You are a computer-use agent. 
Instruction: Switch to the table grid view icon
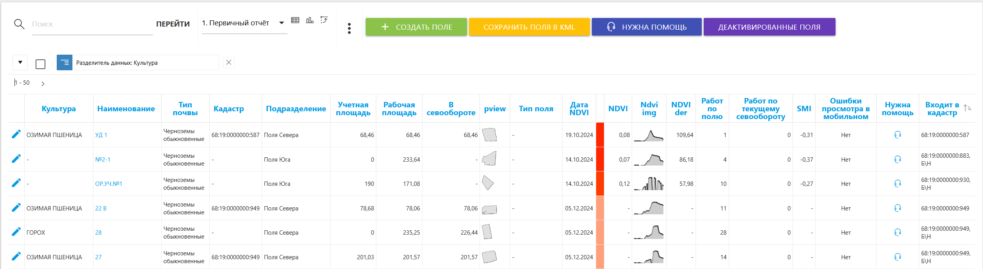(x=295, y=20)
